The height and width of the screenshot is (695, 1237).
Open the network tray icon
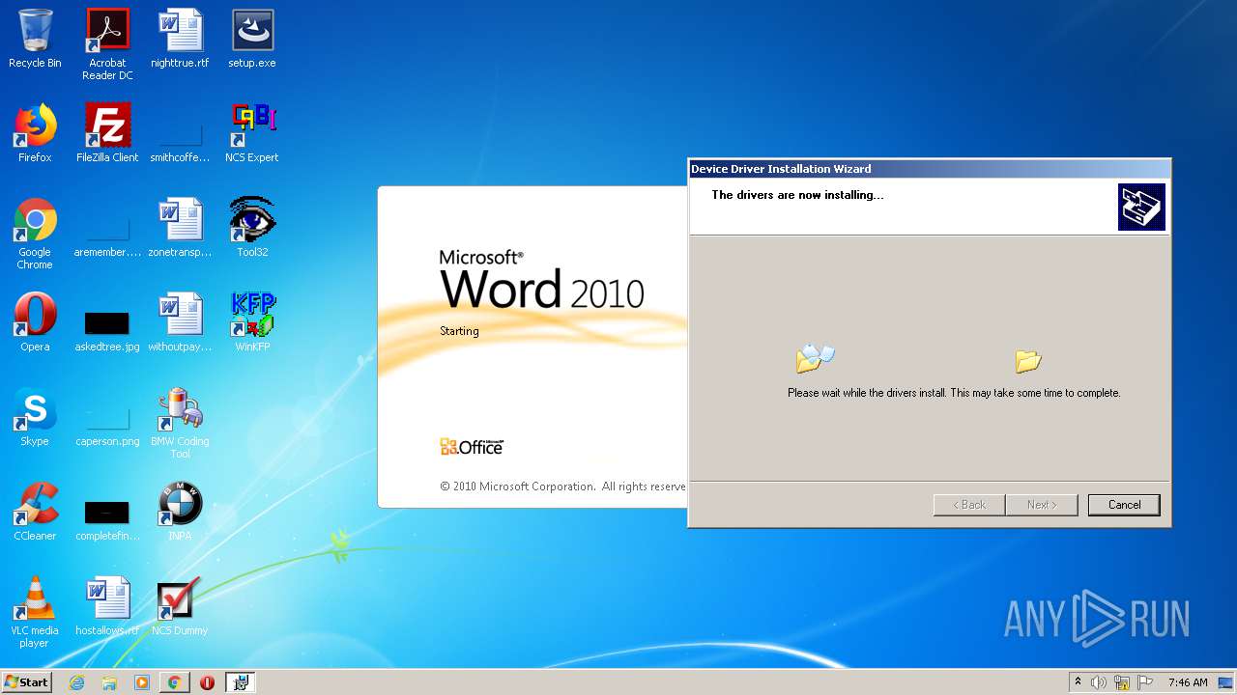click(1122, 682)
